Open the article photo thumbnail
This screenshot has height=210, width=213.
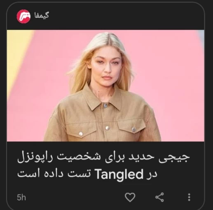(x=105, y=86)
